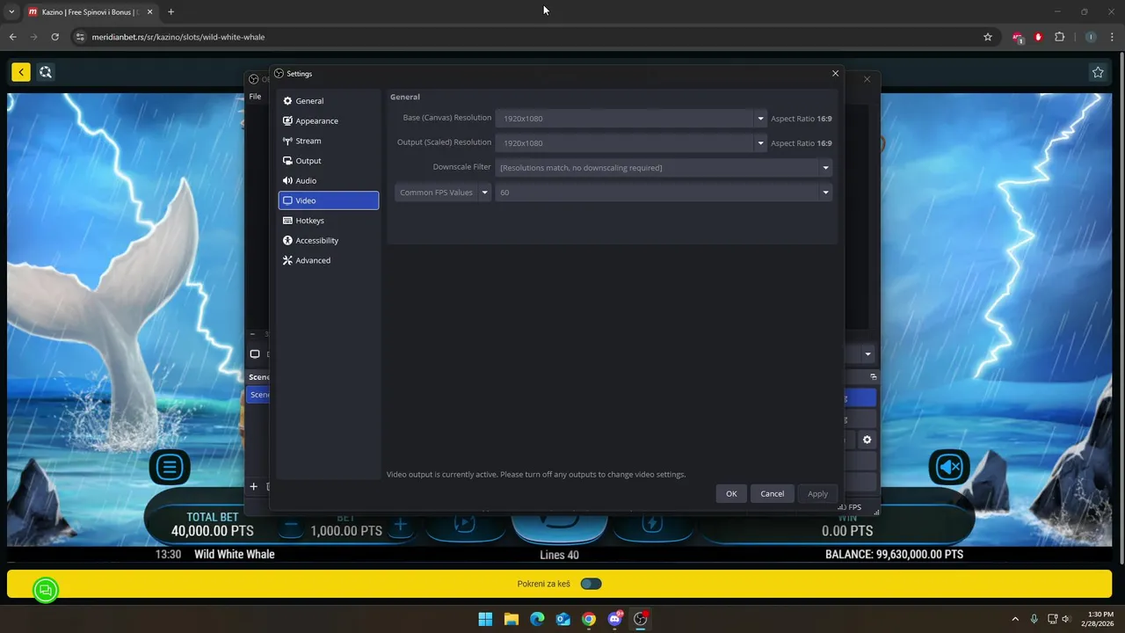The image size is (1125, 633).
Task: Expand dropdown arrow in OBS main window
Action: click(867, 354)
